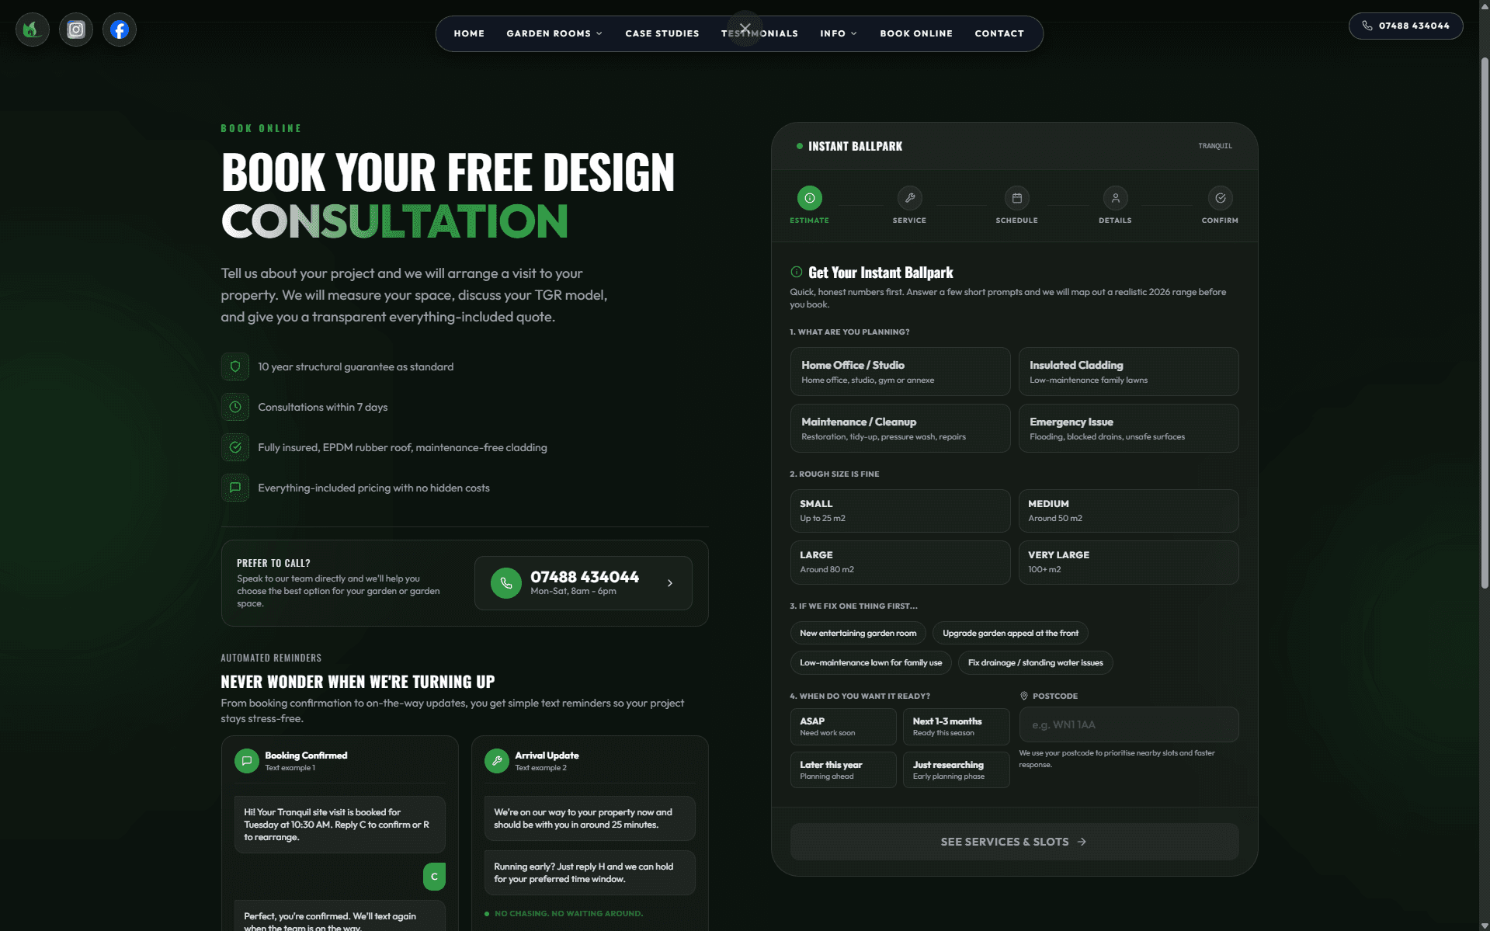1490x931 pixels.
Task: Click the clock icon beside Consultations within 7 days
Action: 235,407
